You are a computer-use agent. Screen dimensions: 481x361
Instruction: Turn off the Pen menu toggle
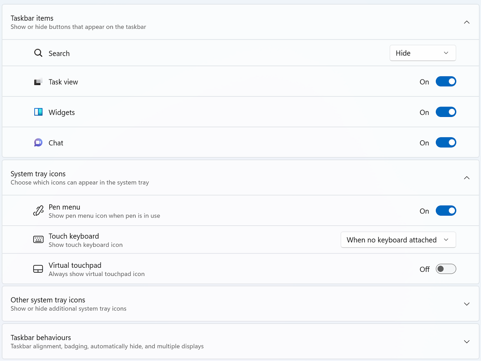click(446, 211)
